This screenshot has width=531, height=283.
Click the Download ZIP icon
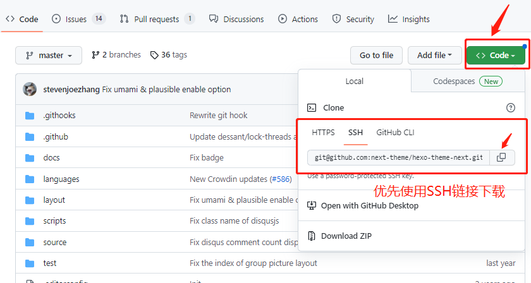click(x=311, y=236)
